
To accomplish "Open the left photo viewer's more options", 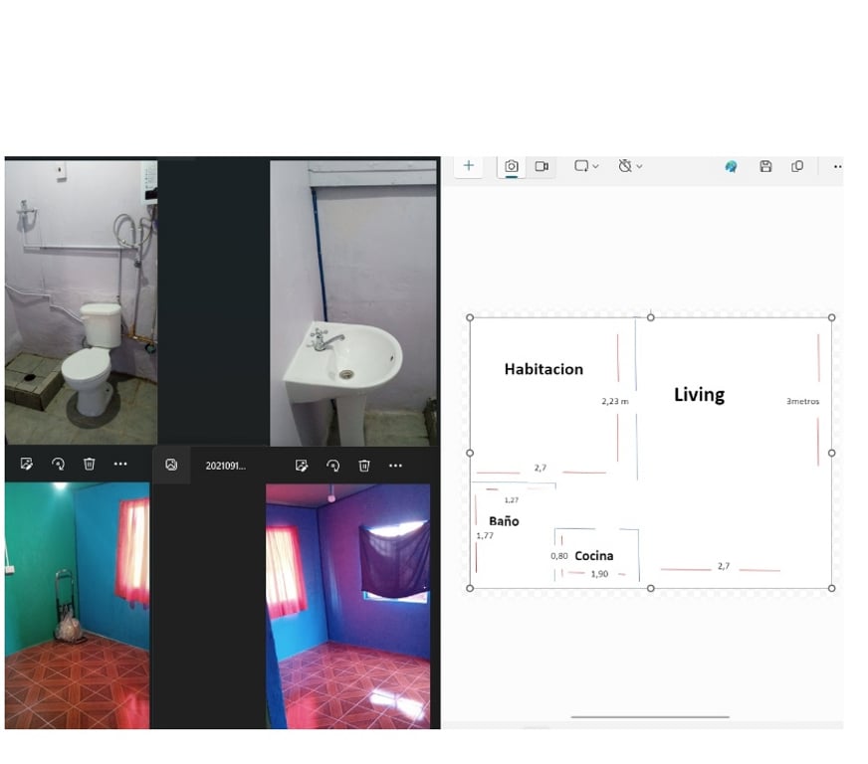I will 120,465.
